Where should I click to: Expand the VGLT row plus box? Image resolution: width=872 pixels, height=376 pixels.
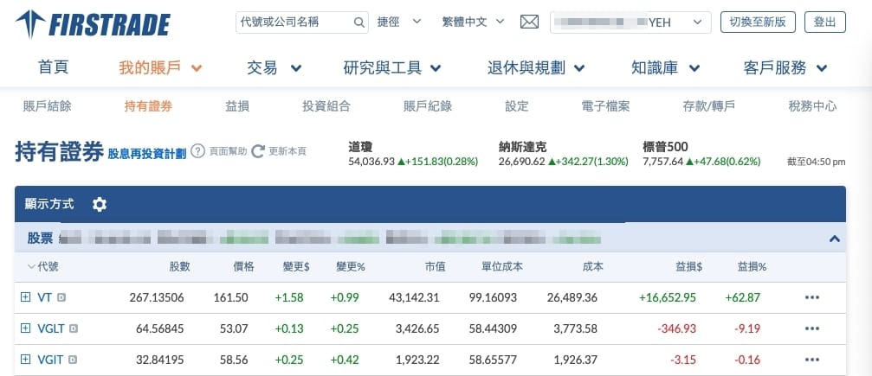25,328
